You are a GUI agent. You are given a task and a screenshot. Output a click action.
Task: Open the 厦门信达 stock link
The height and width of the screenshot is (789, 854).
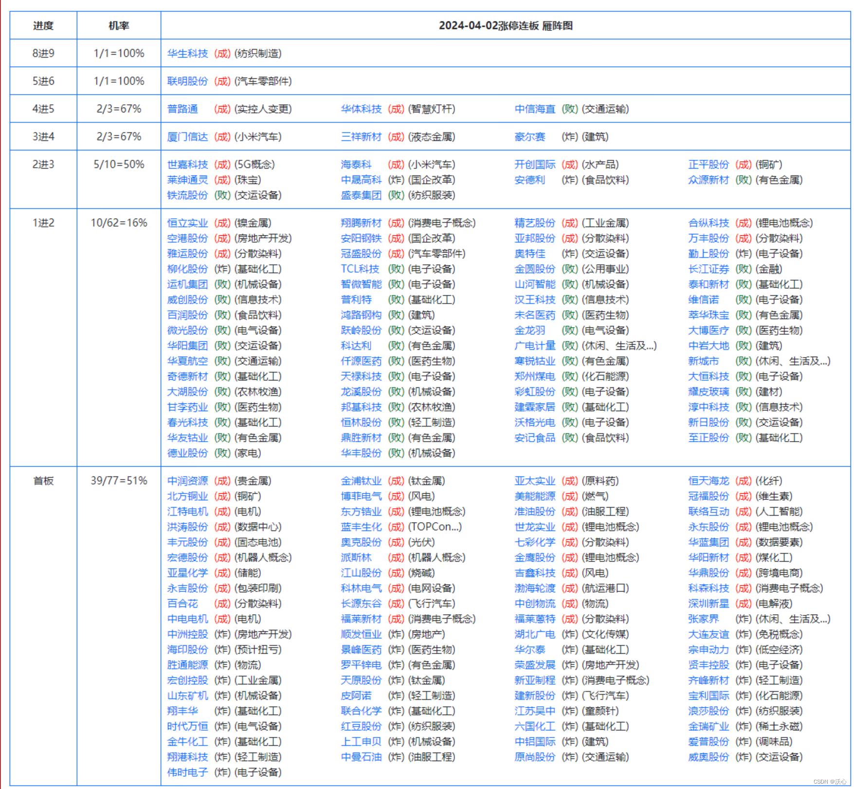(x=187, y=137)
